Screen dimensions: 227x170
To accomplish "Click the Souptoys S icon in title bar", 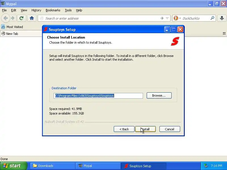I will click(46, 29).
